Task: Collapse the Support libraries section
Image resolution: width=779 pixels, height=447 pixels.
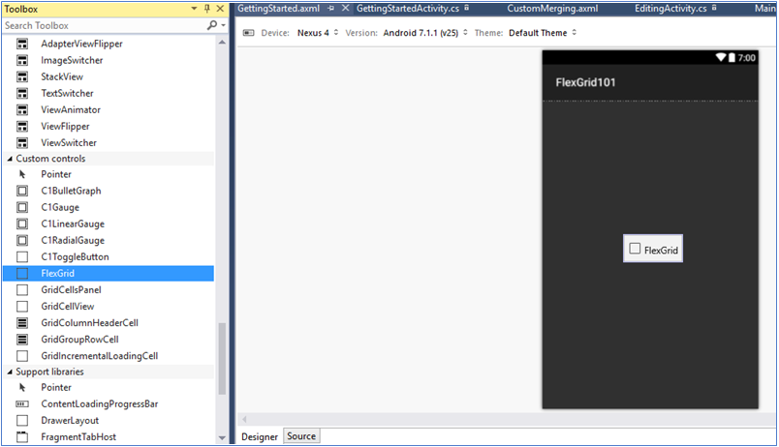Action: tap(11, 372)
